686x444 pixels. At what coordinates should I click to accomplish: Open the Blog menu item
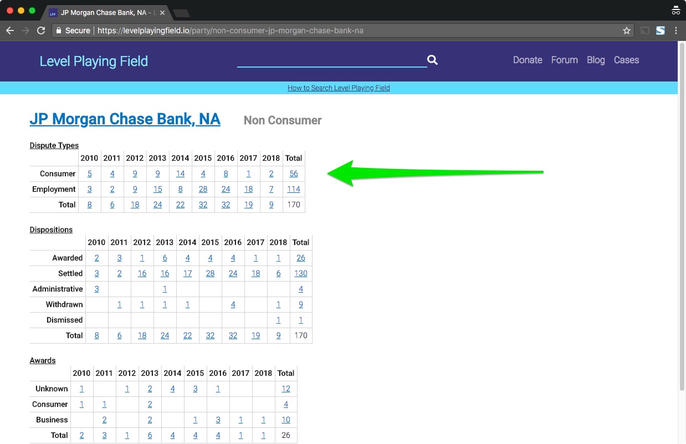coord(596,60)
